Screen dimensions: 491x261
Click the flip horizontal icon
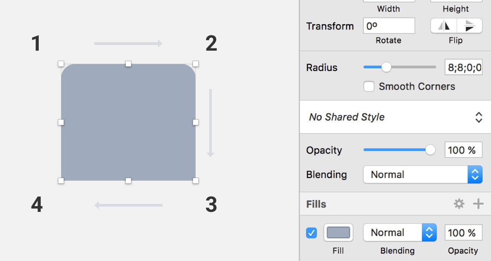pyautogui.click(x=444, y=26)
